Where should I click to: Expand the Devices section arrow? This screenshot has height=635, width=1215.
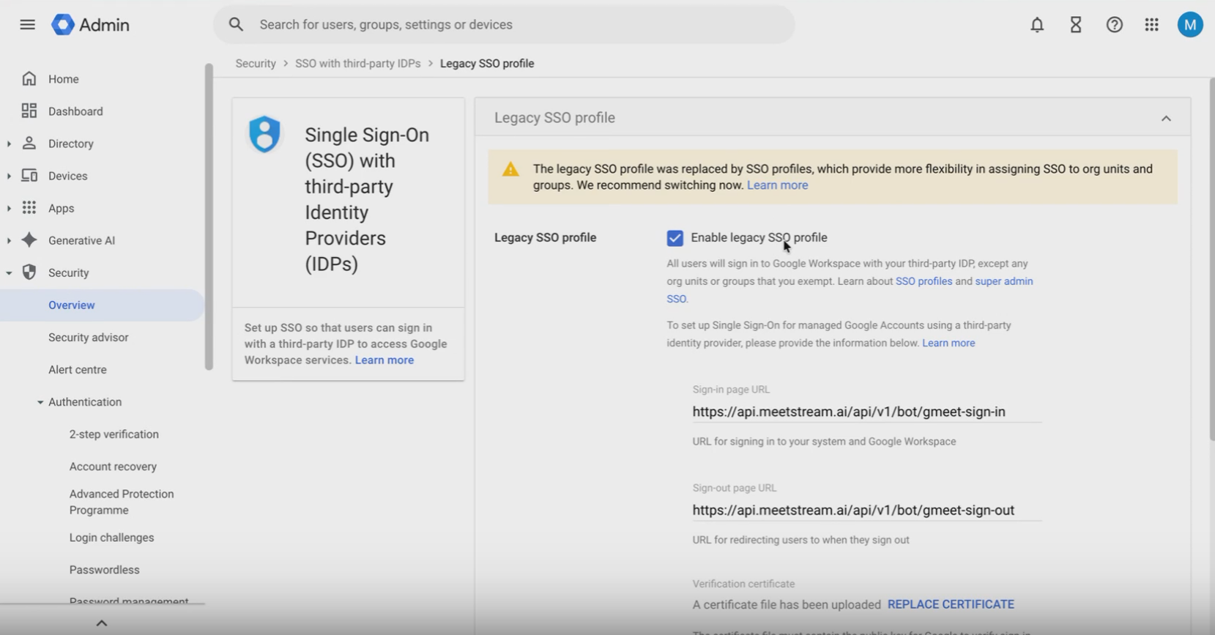[9, 176]
